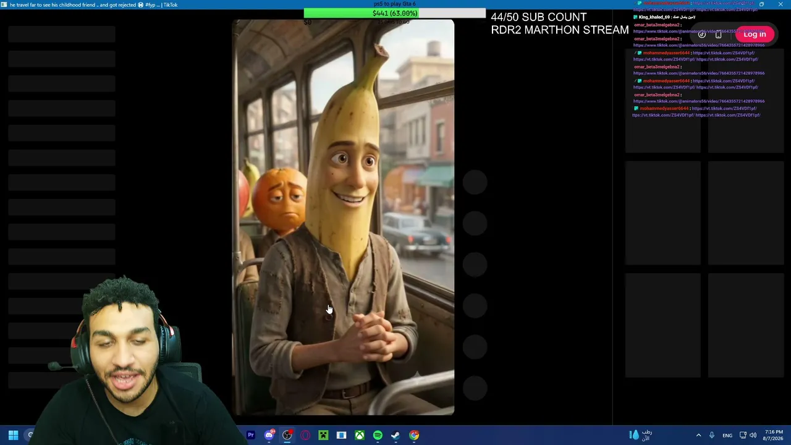The image size is (791, 445).
Task: Click the banana character video
Action: coord(343,217)
